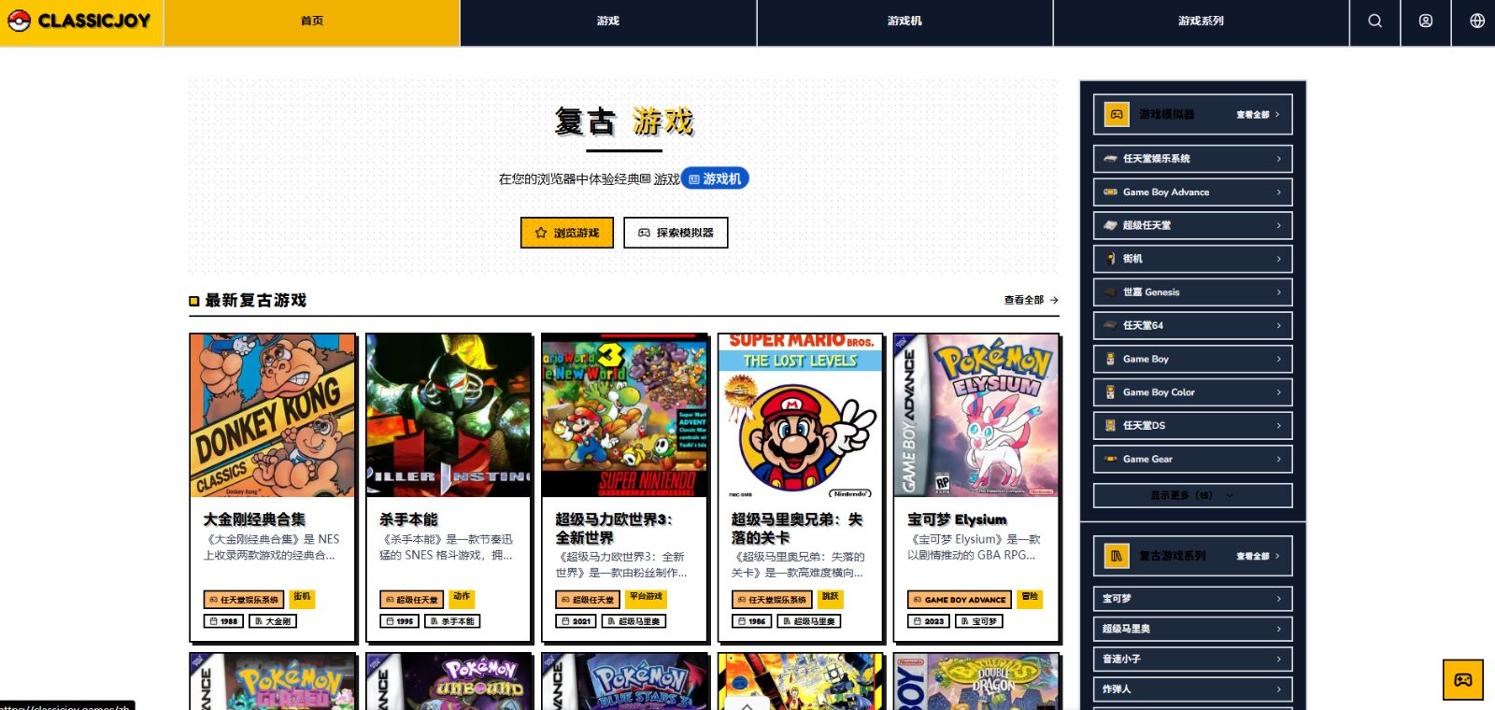Click the floating gamepad button icon
The width and height of the screenshot is (1495, 710).
[1463, 680]
